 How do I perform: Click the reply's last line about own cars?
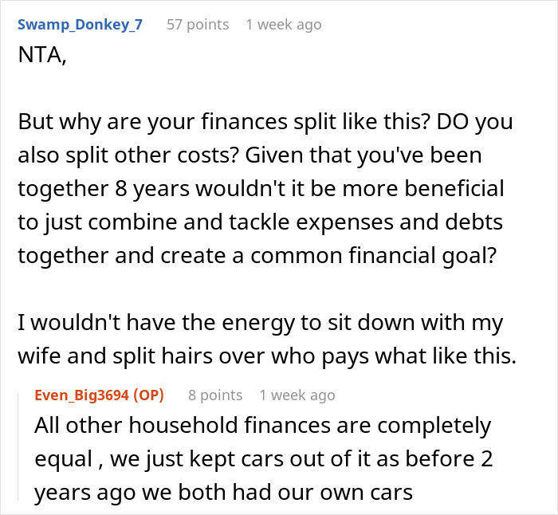(223, 492)
